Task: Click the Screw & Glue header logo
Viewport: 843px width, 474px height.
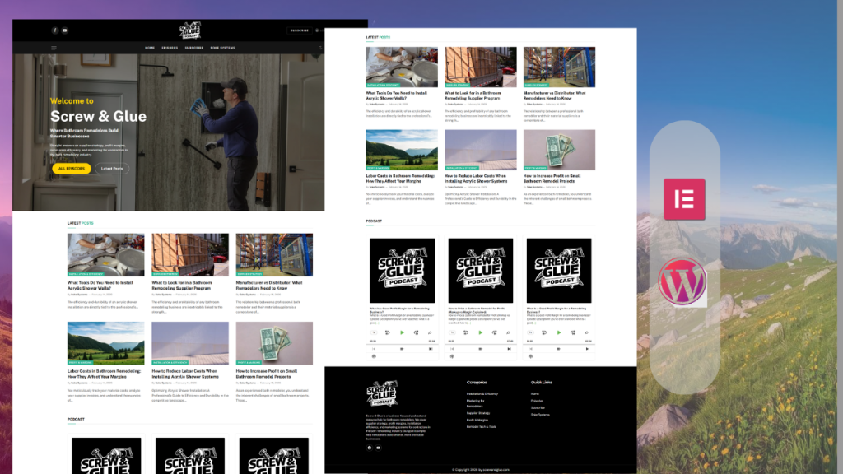Action: point(190,30)
